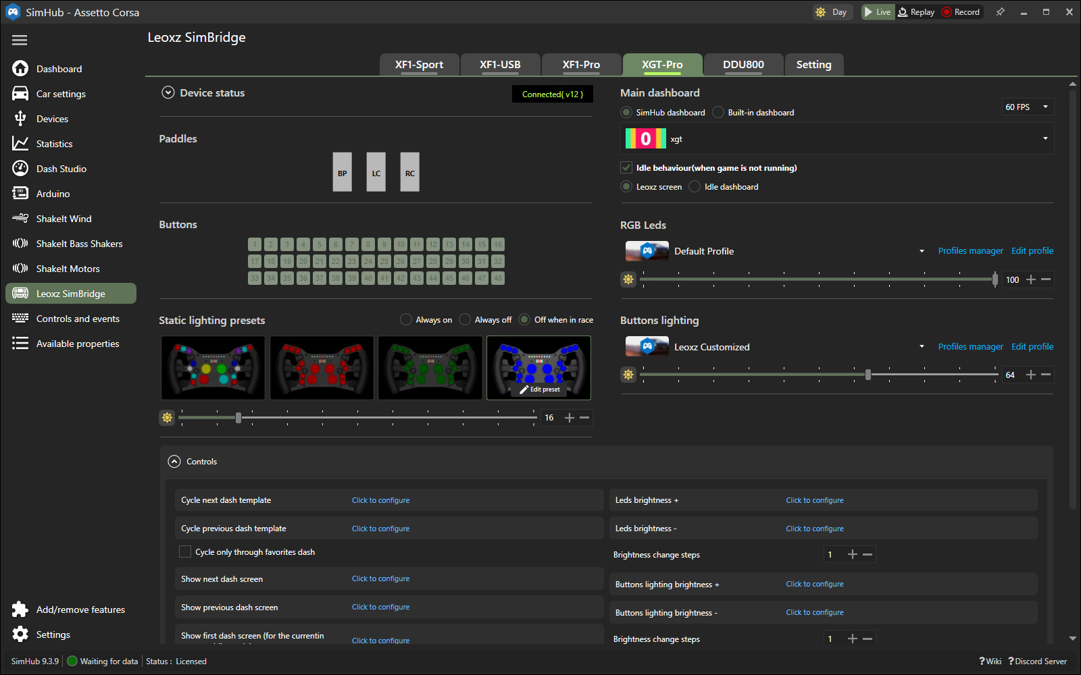Click the Arduino sidebar icon

(20, 194)
